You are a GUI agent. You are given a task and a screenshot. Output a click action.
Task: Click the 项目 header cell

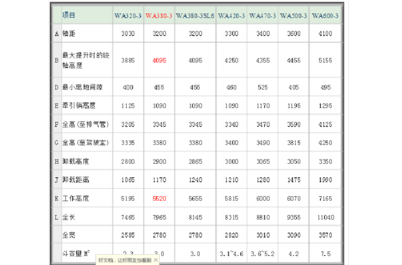click(x=69, y=15)
